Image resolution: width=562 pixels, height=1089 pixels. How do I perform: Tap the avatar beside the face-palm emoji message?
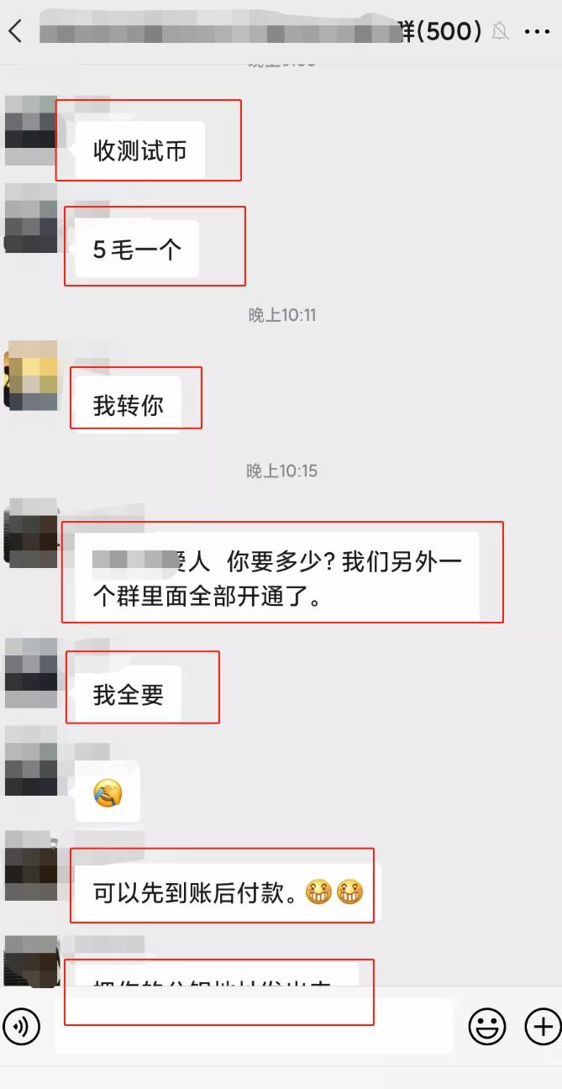click(31, 760)
